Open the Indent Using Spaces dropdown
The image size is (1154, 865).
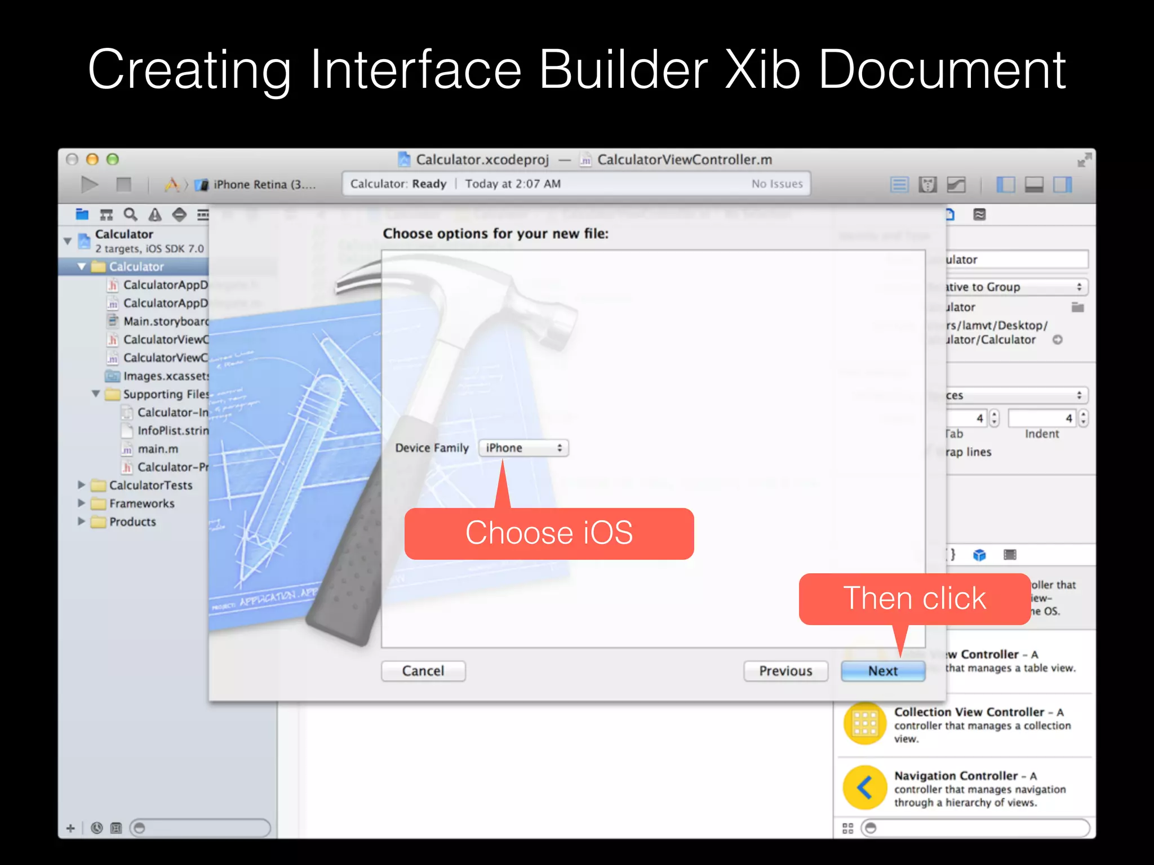(x=1017, y=395)
